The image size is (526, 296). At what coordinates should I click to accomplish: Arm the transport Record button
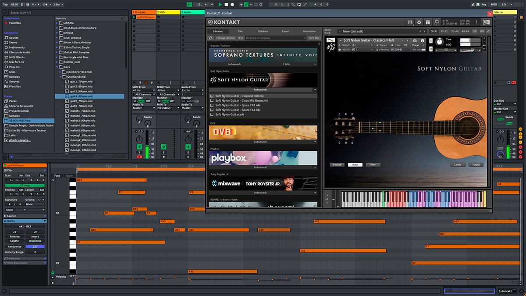232,4
